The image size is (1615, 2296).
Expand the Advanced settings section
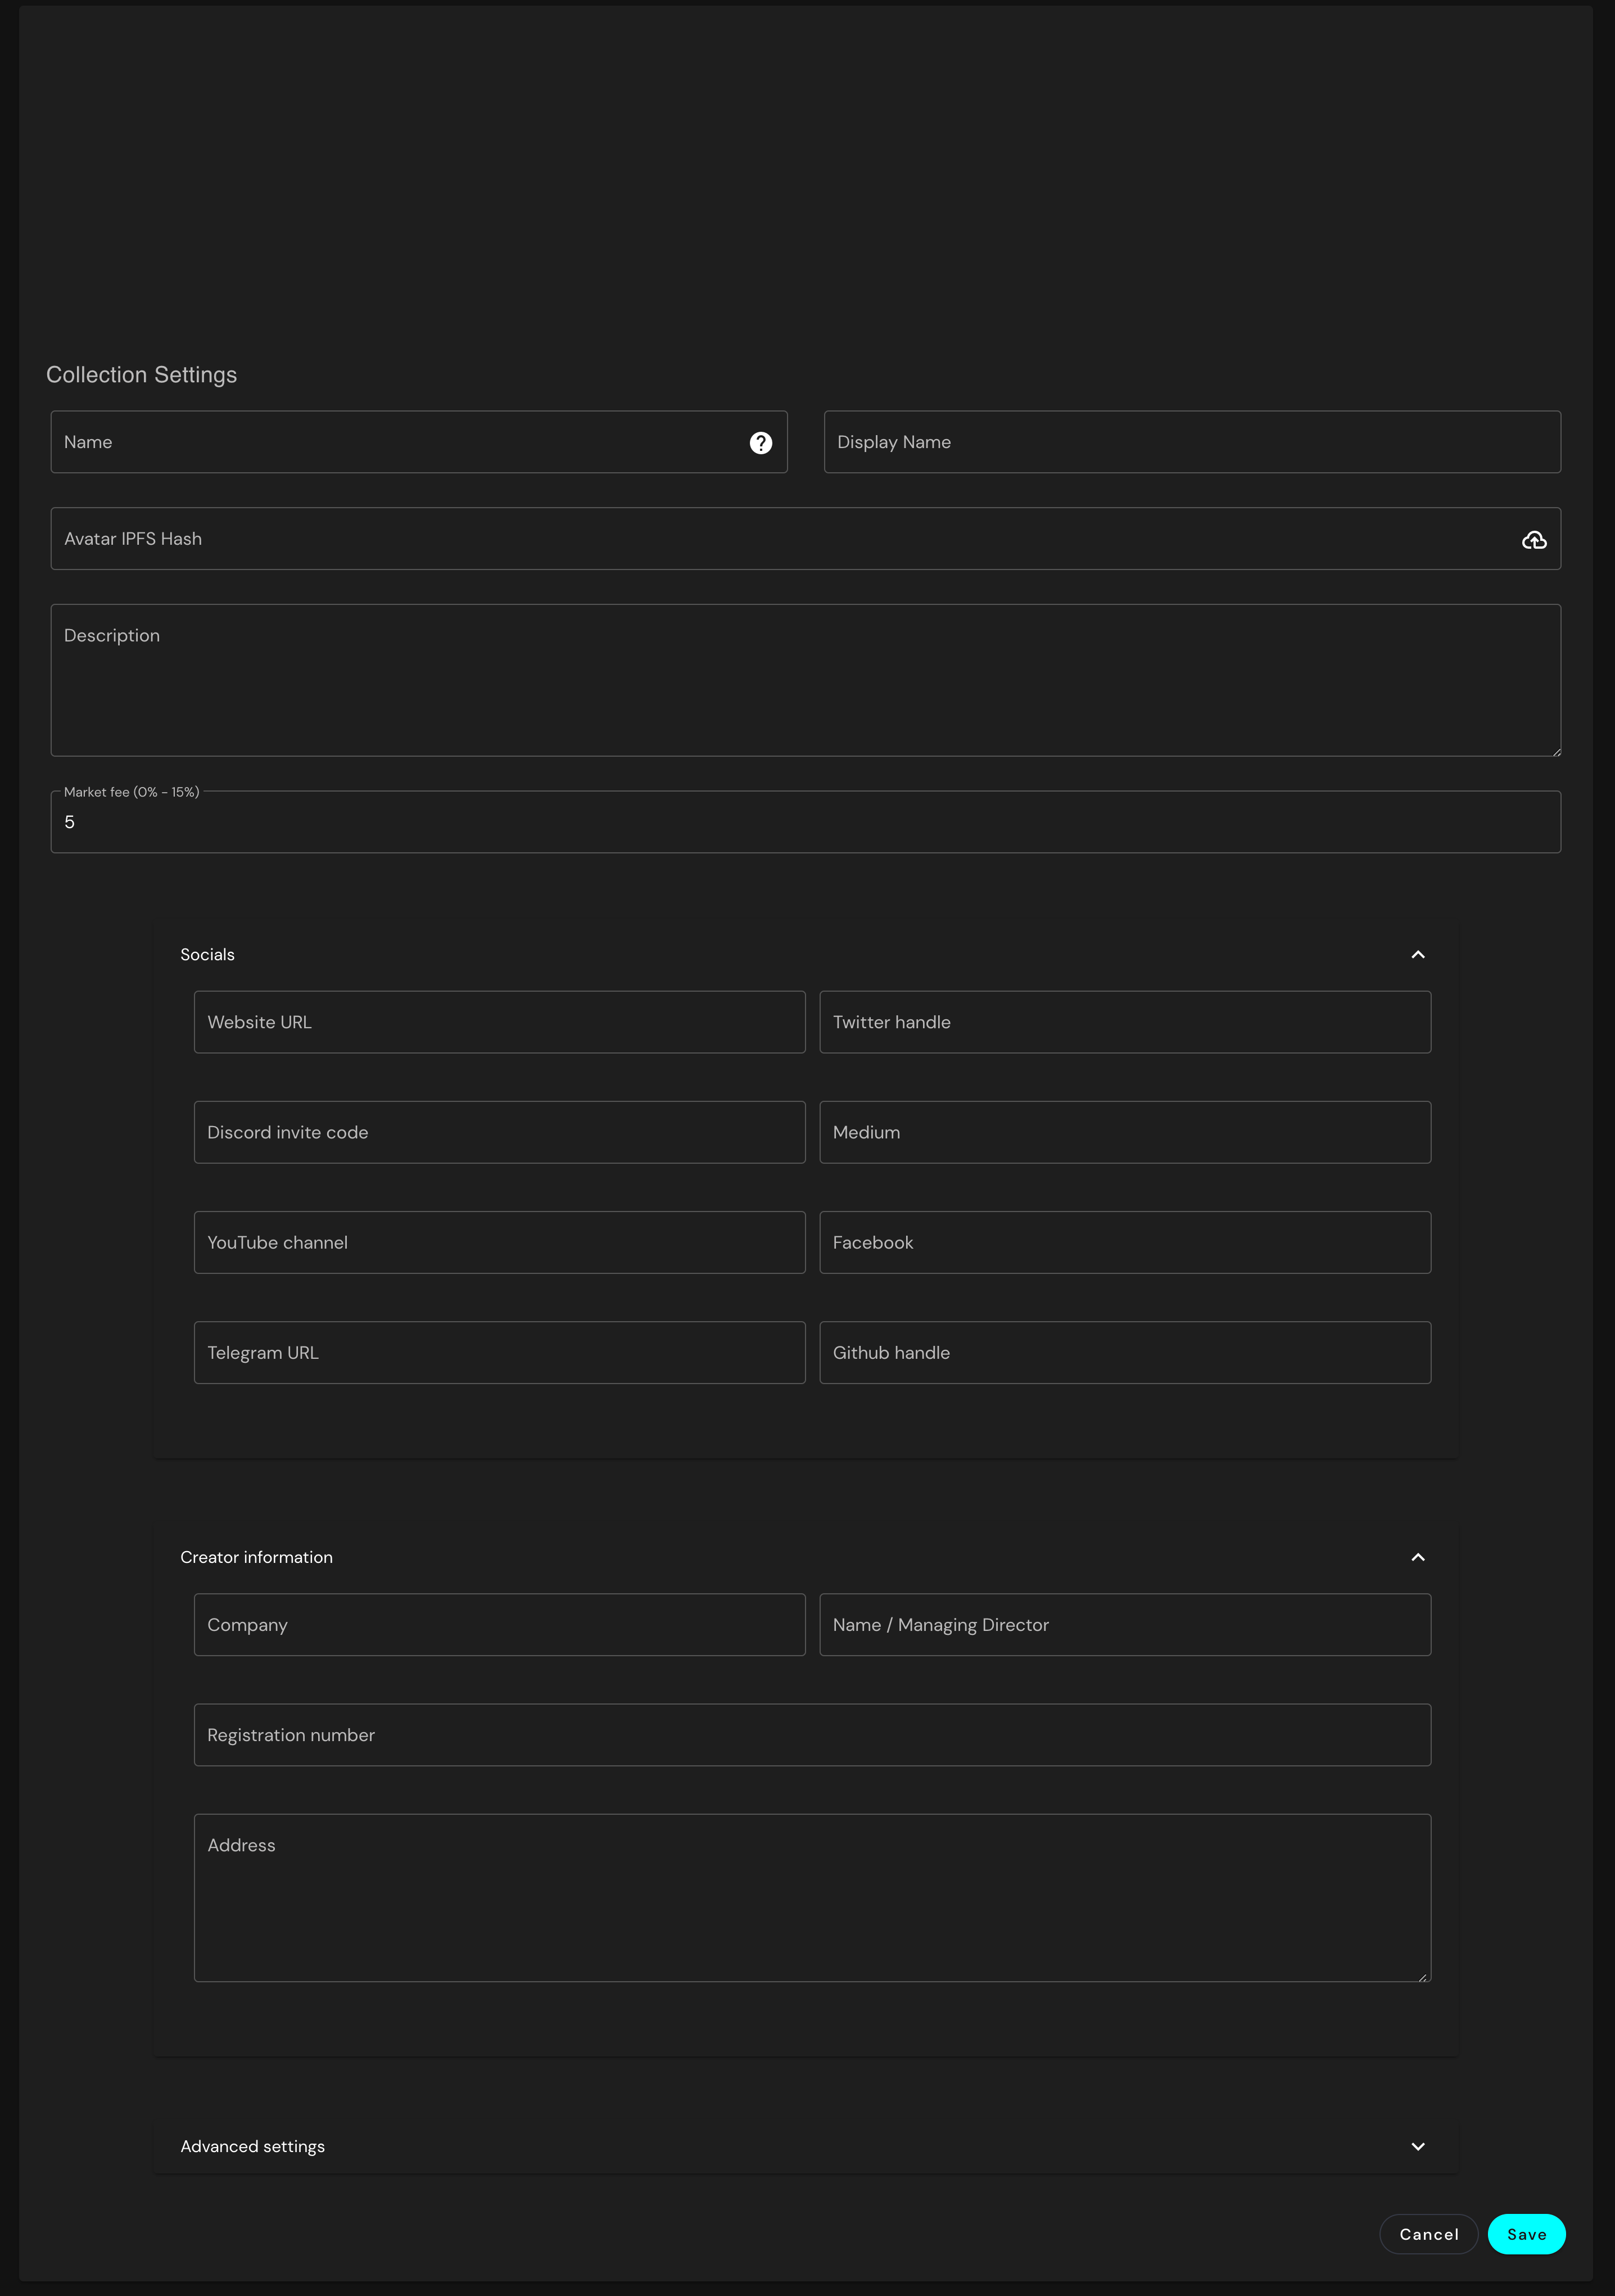pyautogui.click(x=1417, y=2146)
